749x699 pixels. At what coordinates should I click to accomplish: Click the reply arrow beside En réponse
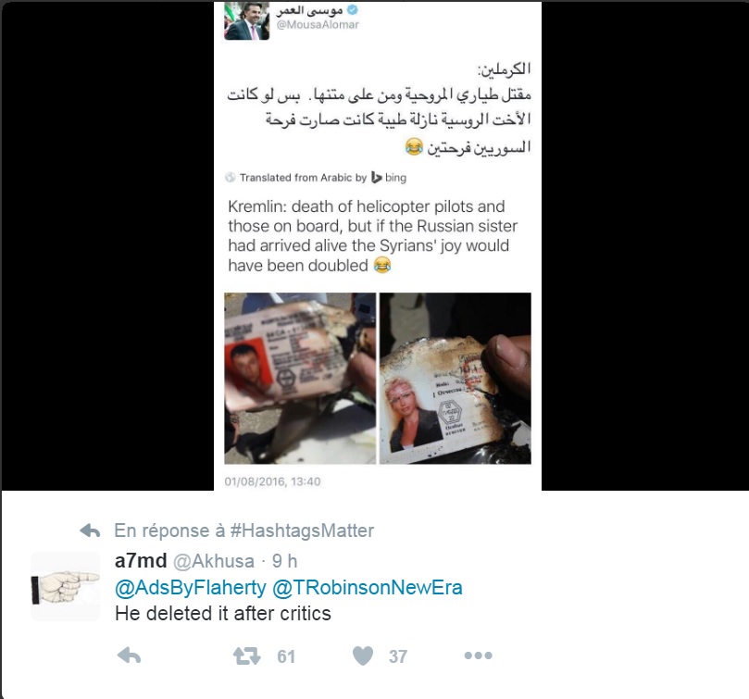pyautogui.click(x=90, y=530)
